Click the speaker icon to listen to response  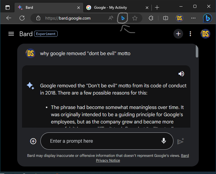click(x=181, y=74)
